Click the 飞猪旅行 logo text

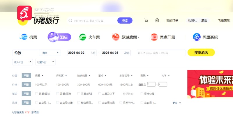[x=46, y=20]
